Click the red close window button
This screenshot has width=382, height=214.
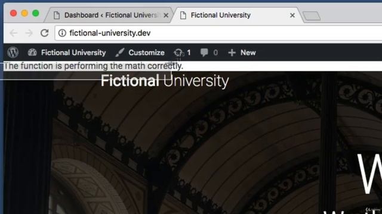point(13,13)
